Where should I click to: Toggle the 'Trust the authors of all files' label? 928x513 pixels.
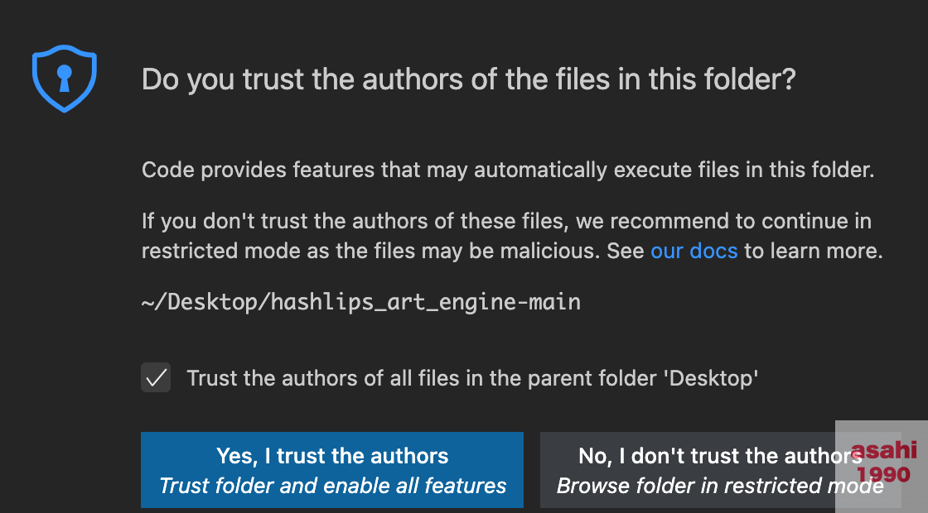click(x=472, y=378)
